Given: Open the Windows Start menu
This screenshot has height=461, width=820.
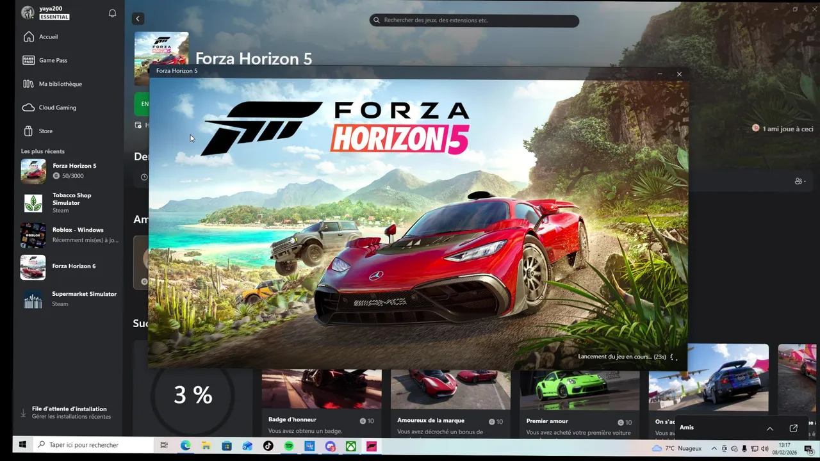Looking at the screenshot, I should (x=22, y=445).
